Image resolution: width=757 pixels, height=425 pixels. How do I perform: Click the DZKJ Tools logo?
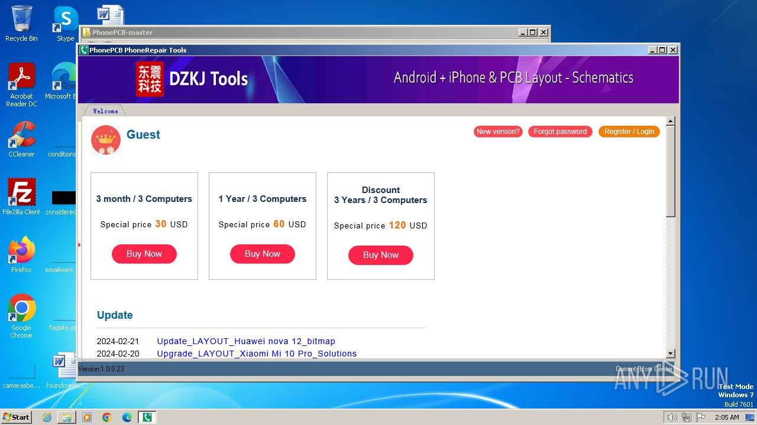(192, 79)
